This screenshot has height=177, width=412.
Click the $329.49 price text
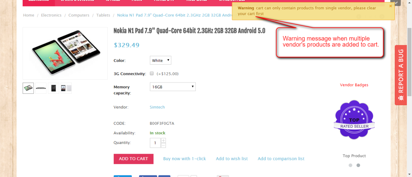(x=127, y=45)
